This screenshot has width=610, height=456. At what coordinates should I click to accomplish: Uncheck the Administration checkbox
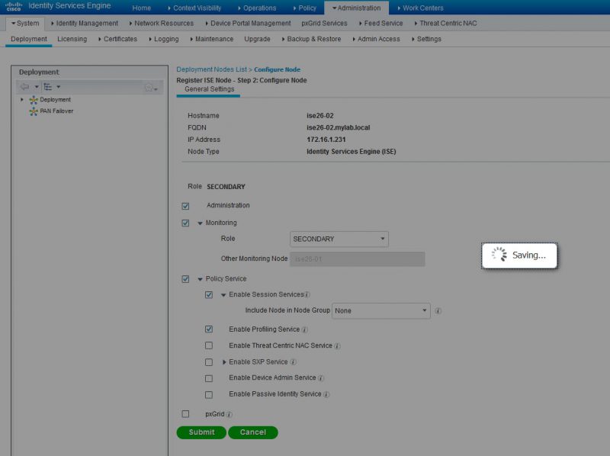coord(185,205)
